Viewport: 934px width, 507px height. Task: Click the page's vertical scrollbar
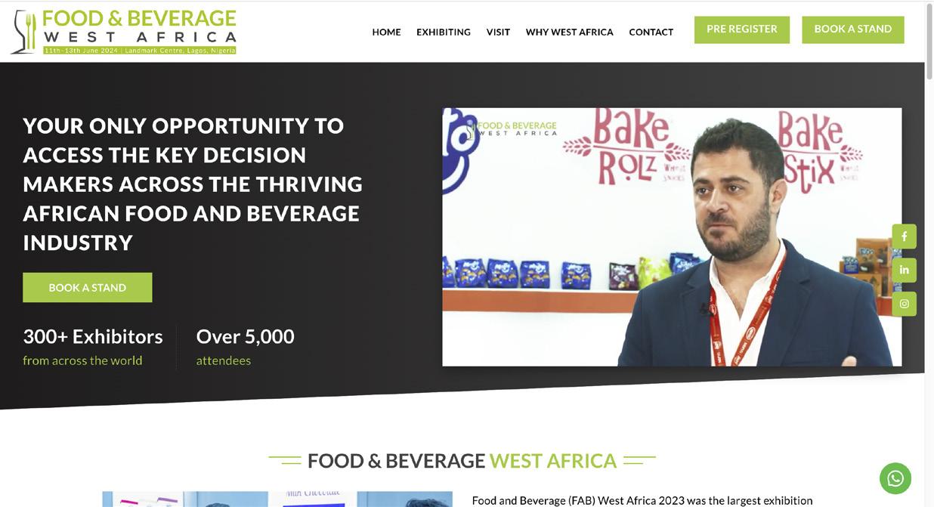tap(929, 254)
